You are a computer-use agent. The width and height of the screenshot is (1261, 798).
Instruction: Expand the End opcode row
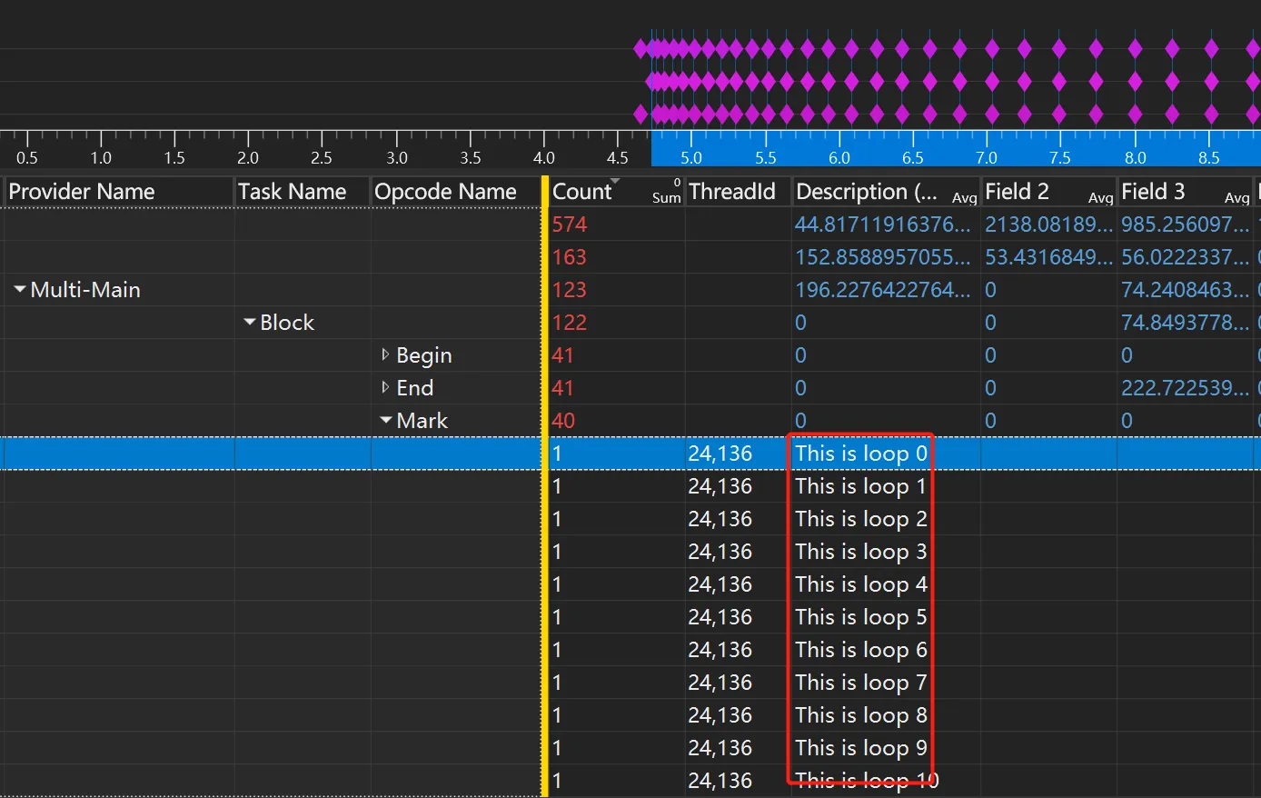pos(385,387)
